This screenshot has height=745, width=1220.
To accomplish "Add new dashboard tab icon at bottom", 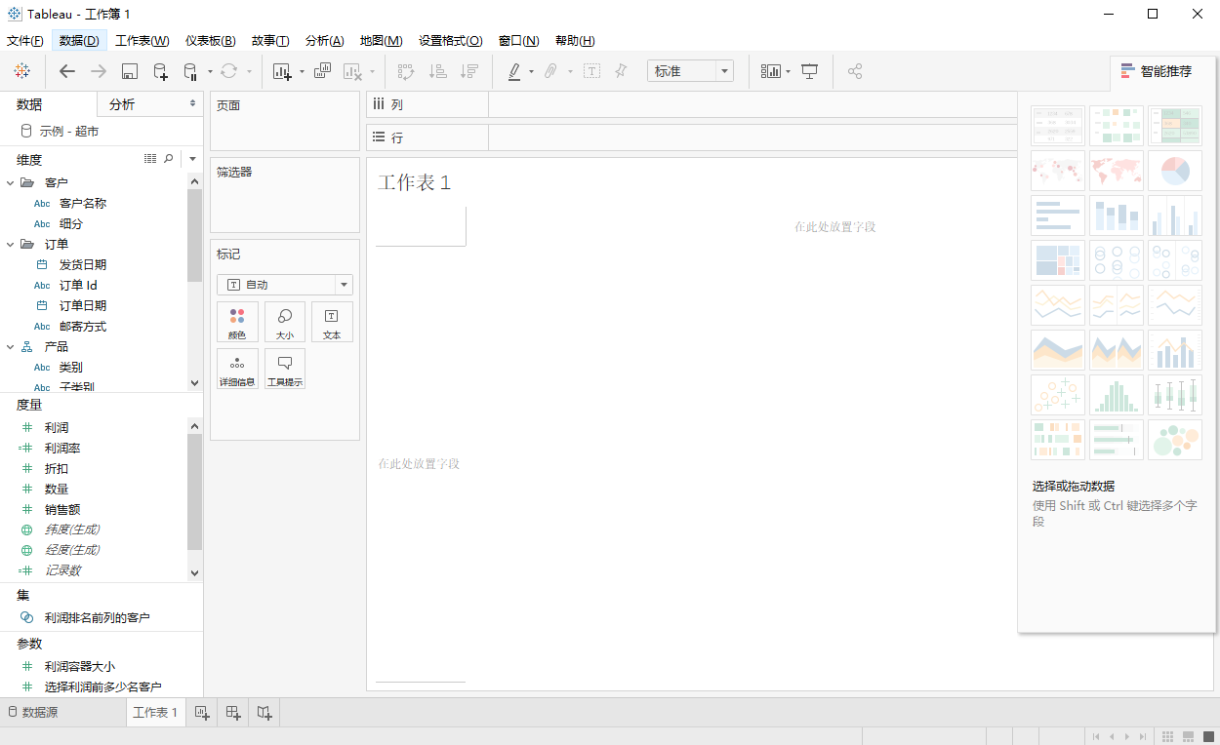I will point(233,713).
